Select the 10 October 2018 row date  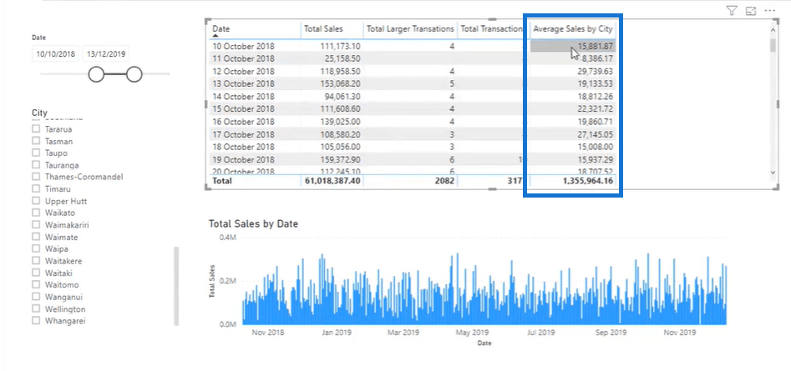243,47
